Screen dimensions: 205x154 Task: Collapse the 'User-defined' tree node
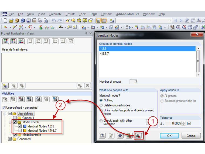tap(5, 114)
